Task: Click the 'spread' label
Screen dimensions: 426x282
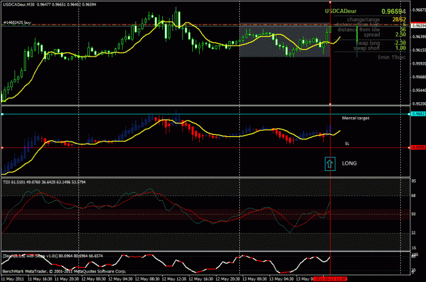Action: click(x=371, y=35)
